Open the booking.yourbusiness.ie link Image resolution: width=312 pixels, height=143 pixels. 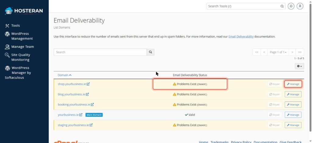74,105
